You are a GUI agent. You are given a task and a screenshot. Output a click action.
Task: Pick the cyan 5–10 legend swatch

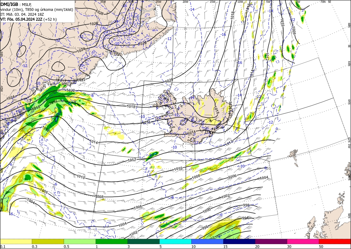pos(175,241)
